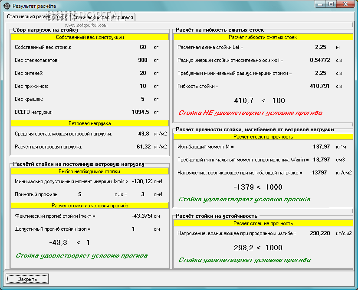Click the value -13797 кг/см2
This screenshot has height=290, width=358.
318,173
